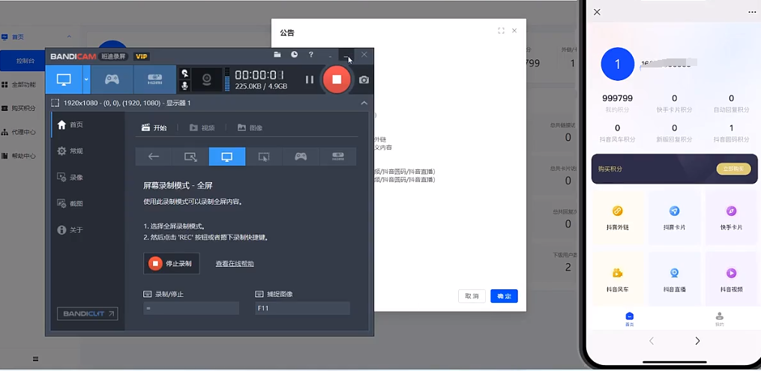Screen dimensions: 761x371
Task: Open 常规 settings in Bandicam sidebar
Action: point(70,151)
